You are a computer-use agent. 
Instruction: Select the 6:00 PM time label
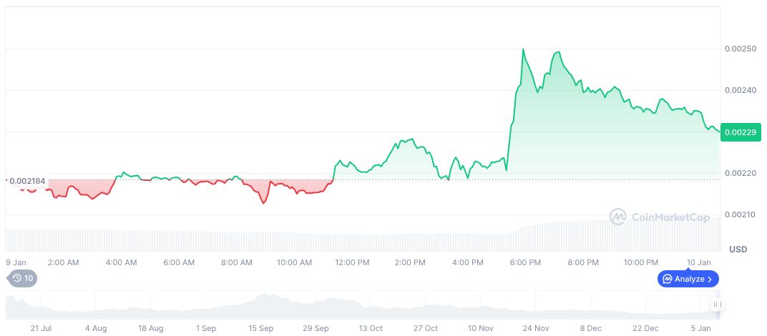pos(525,262)
